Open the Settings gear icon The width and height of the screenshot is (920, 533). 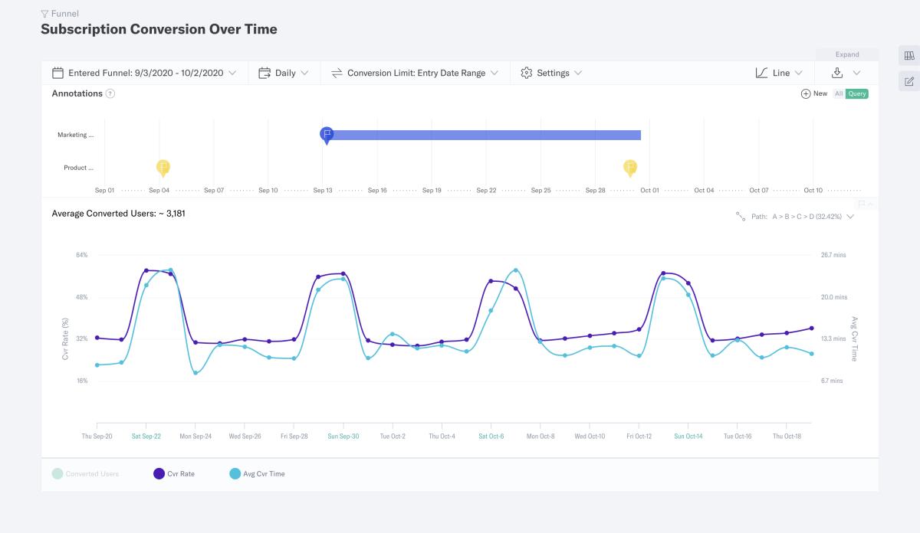[x=527, y=72]
